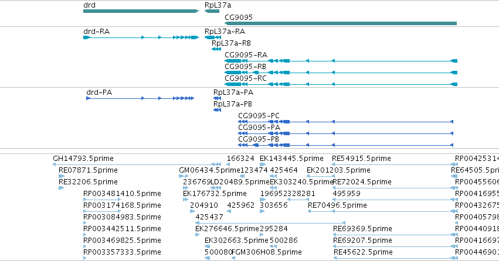Click the CG9095-RA transcript label
Screen dimensions: 499x261
pos(246,55)
